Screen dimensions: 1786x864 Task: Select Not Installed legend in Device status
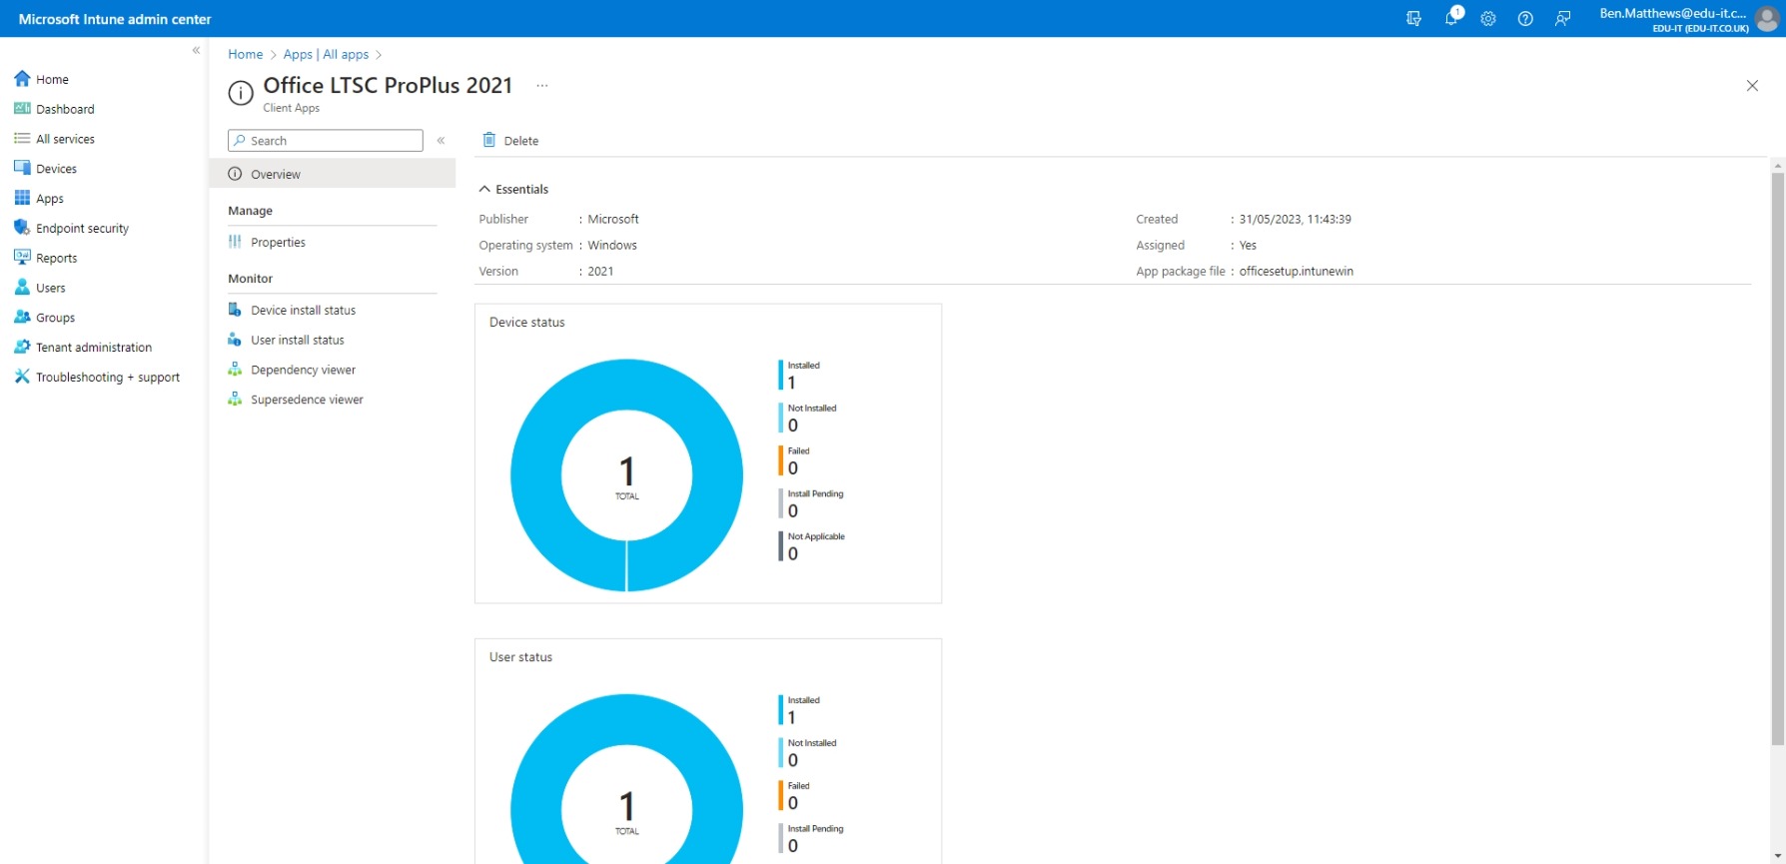[x=808, y=418]
